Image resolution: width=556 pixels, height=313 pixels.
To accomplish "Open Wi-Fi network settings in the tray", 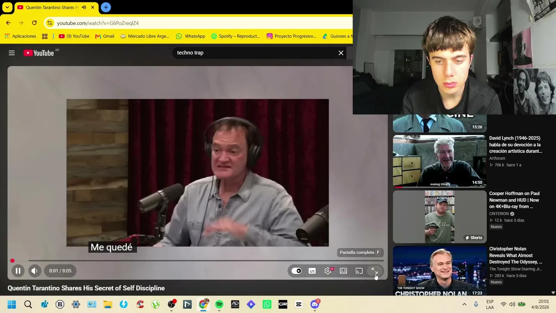I will (x=503, y=304).
